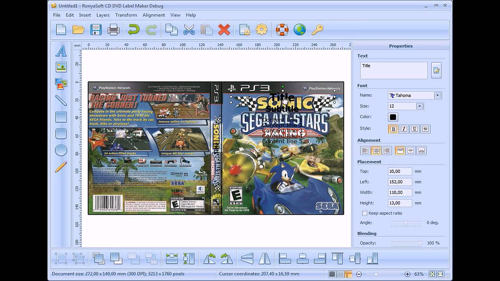Set vertical text alignment to bottom

[x=421, y=150]
